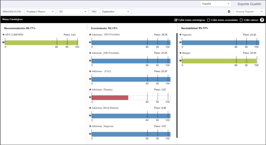The image size is (266, 145).
Task: Click the NPS COMPAÑÍA green progress bar
Action: [x=41, y=42]
